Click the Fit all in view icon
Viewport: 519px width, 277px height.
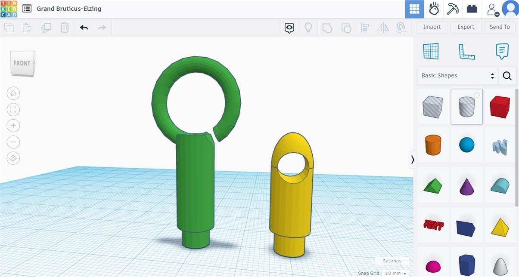tap(13, 109)
